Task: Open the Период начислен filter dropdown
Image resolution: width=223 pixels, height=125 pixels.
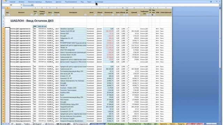Action: [x=45, y=15]
